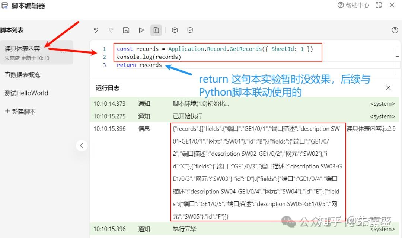402x238 pixels.
Task: Click the 脚本列表 sidebar heading
Action: (12, 30)
